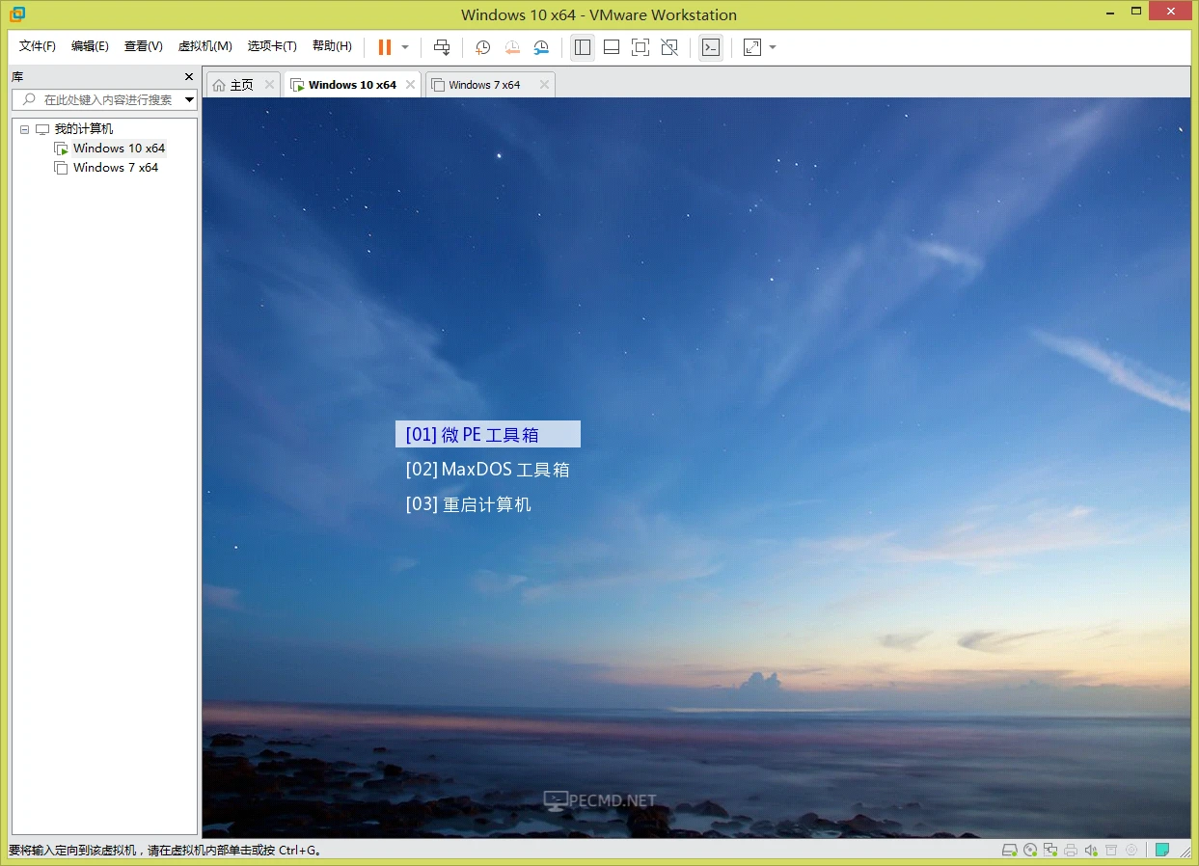Open the 帮助(H) menu
Viewport: 1199px width, 866px height.
(332, 46)
